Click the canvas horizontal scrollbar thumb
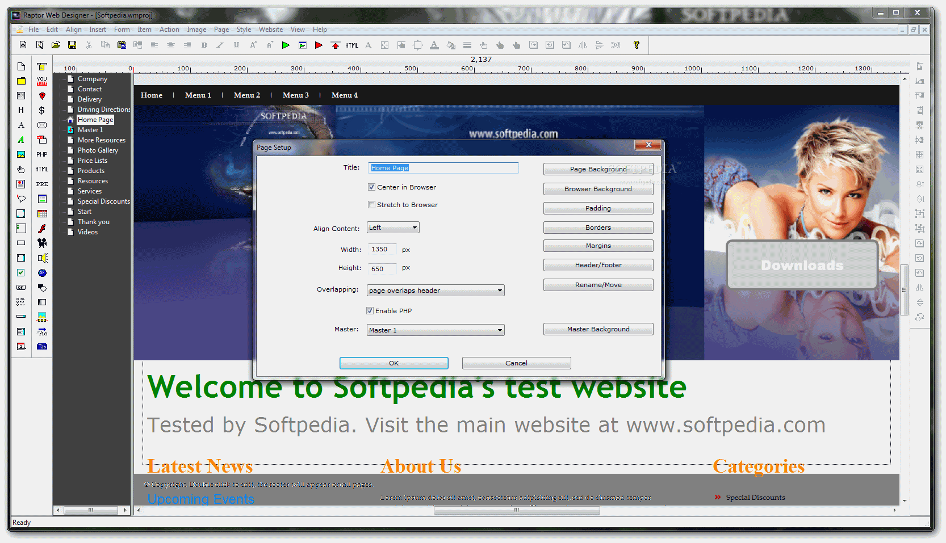Viewport: 946px width, 543px height. point(517,511)
